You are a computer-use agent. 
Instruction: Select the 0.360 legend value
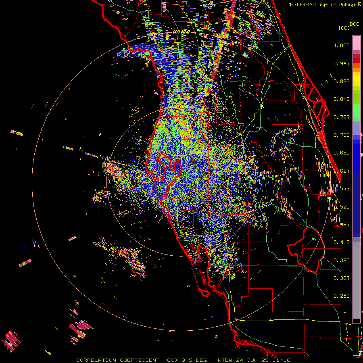[342, 261]
